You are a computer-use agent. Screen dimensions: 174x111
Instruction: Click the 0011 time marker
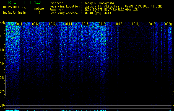click(19, 24)
